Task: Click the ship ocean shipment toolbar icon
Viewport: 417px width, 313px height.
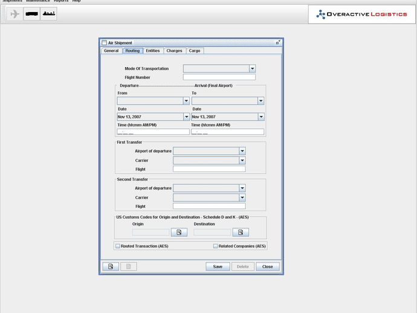Action: click(x=48, y=13)
